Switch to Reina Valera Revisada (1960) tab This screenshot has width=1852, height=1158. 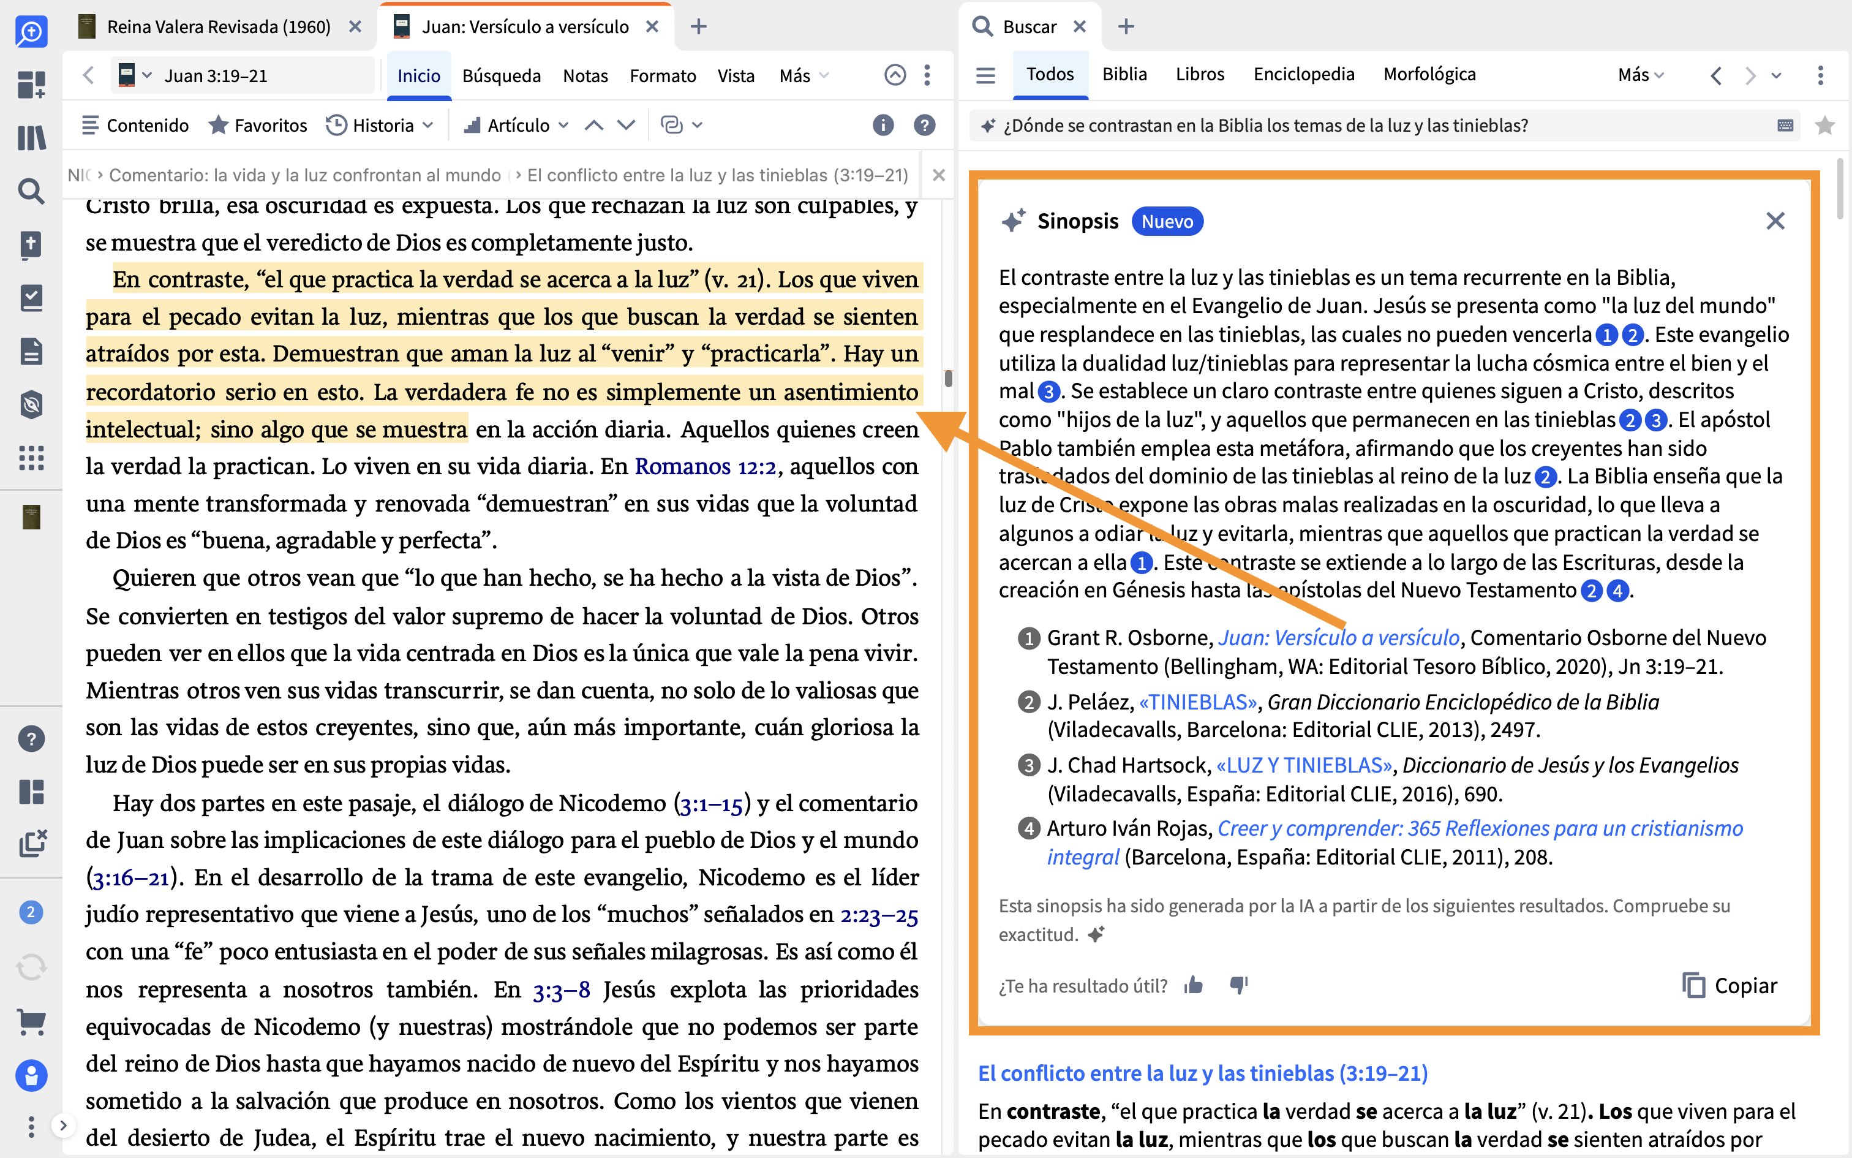tap(219, 27)
